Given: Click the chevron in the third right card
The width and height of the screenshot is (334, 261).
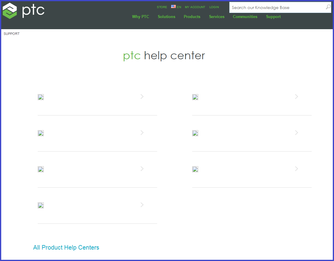Looking at the screenshot, I should [x=297, y=169].
